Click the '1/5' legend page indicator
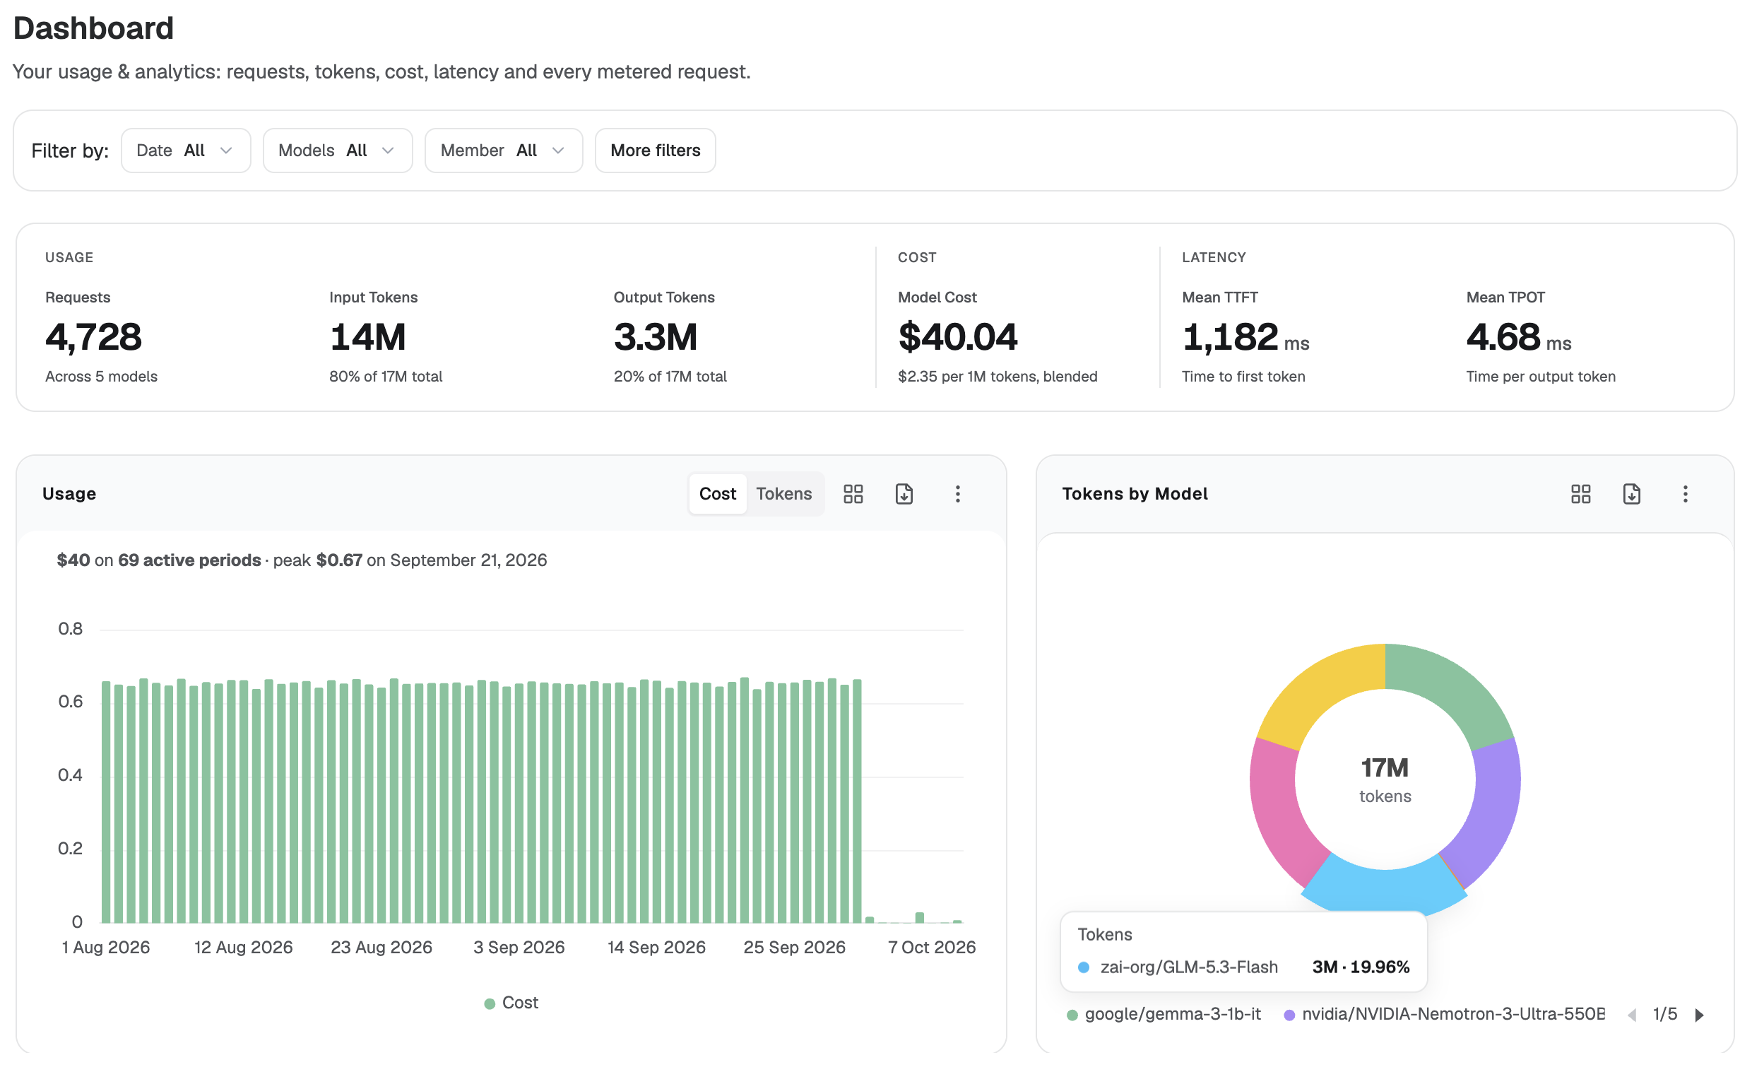The image size is (1752, 1084). tap(1664, 1014)
